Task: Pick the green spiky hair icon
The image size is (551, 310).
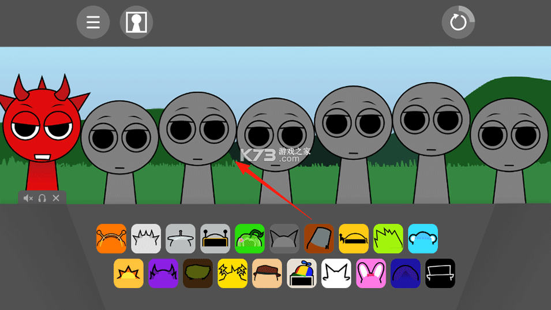Action: click(x=388, y=238)
